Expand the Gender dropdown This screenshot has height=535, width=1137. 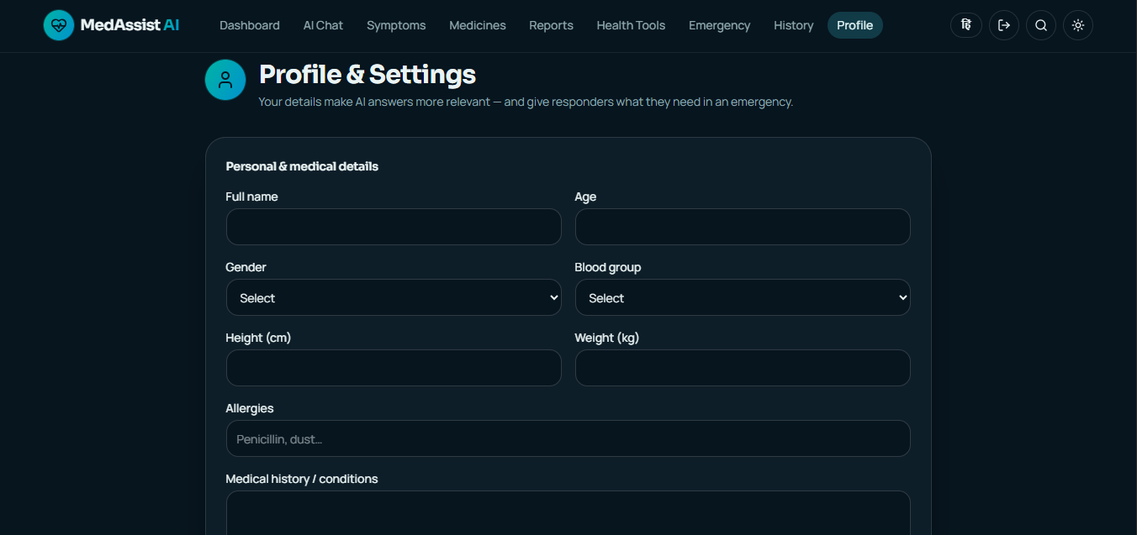coord(394,297)
